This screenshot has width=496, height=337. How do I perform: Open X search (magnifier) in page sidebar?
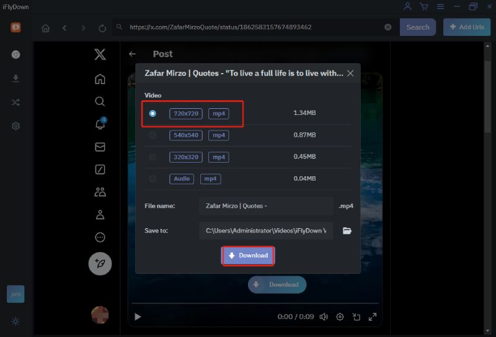(100, 101)
